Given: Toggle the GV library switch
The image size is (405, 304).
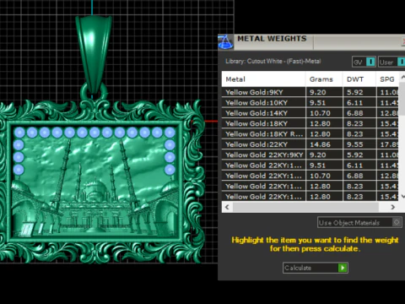Looking at the screenshot, I should (x=364, y=62).
